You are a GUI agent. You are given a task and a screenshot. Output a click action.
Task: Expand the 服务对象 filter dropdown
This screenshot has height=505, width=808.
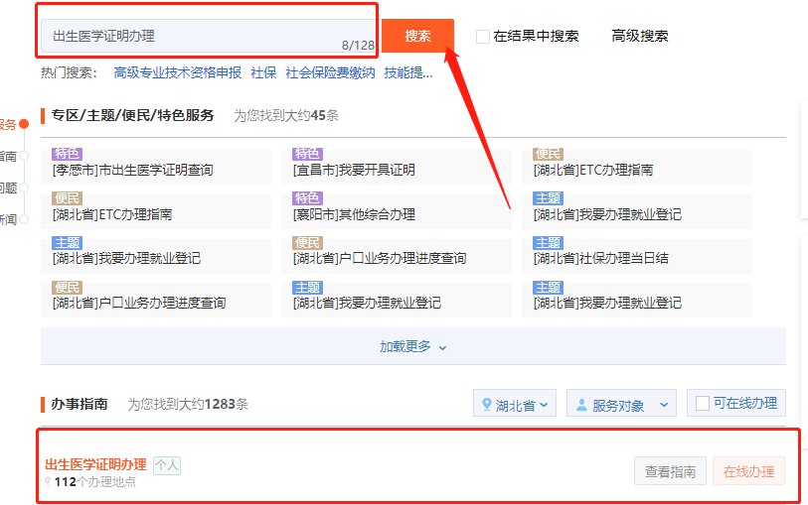tap(621, 405)
